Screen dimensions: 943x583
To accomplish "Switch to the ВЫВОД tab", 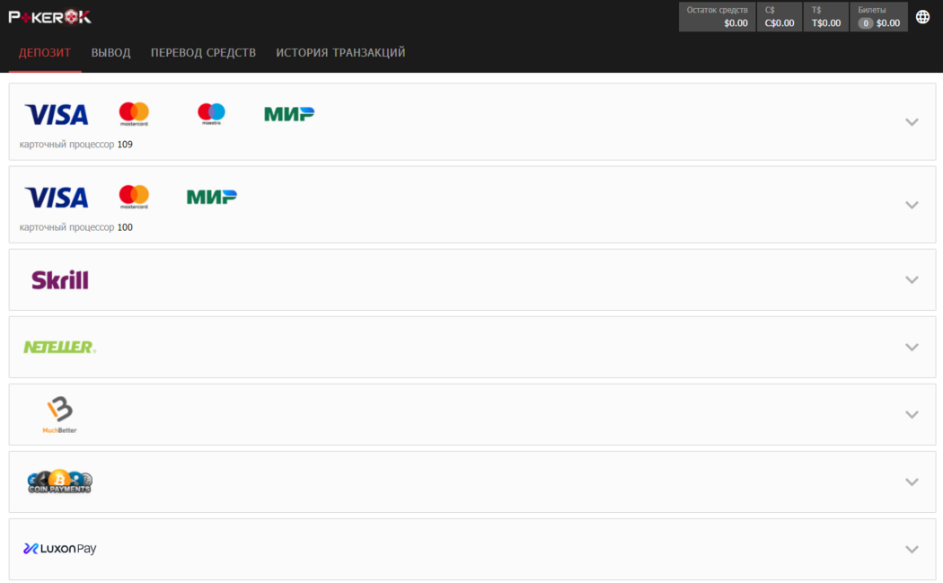I will click(x=110, y=53).
